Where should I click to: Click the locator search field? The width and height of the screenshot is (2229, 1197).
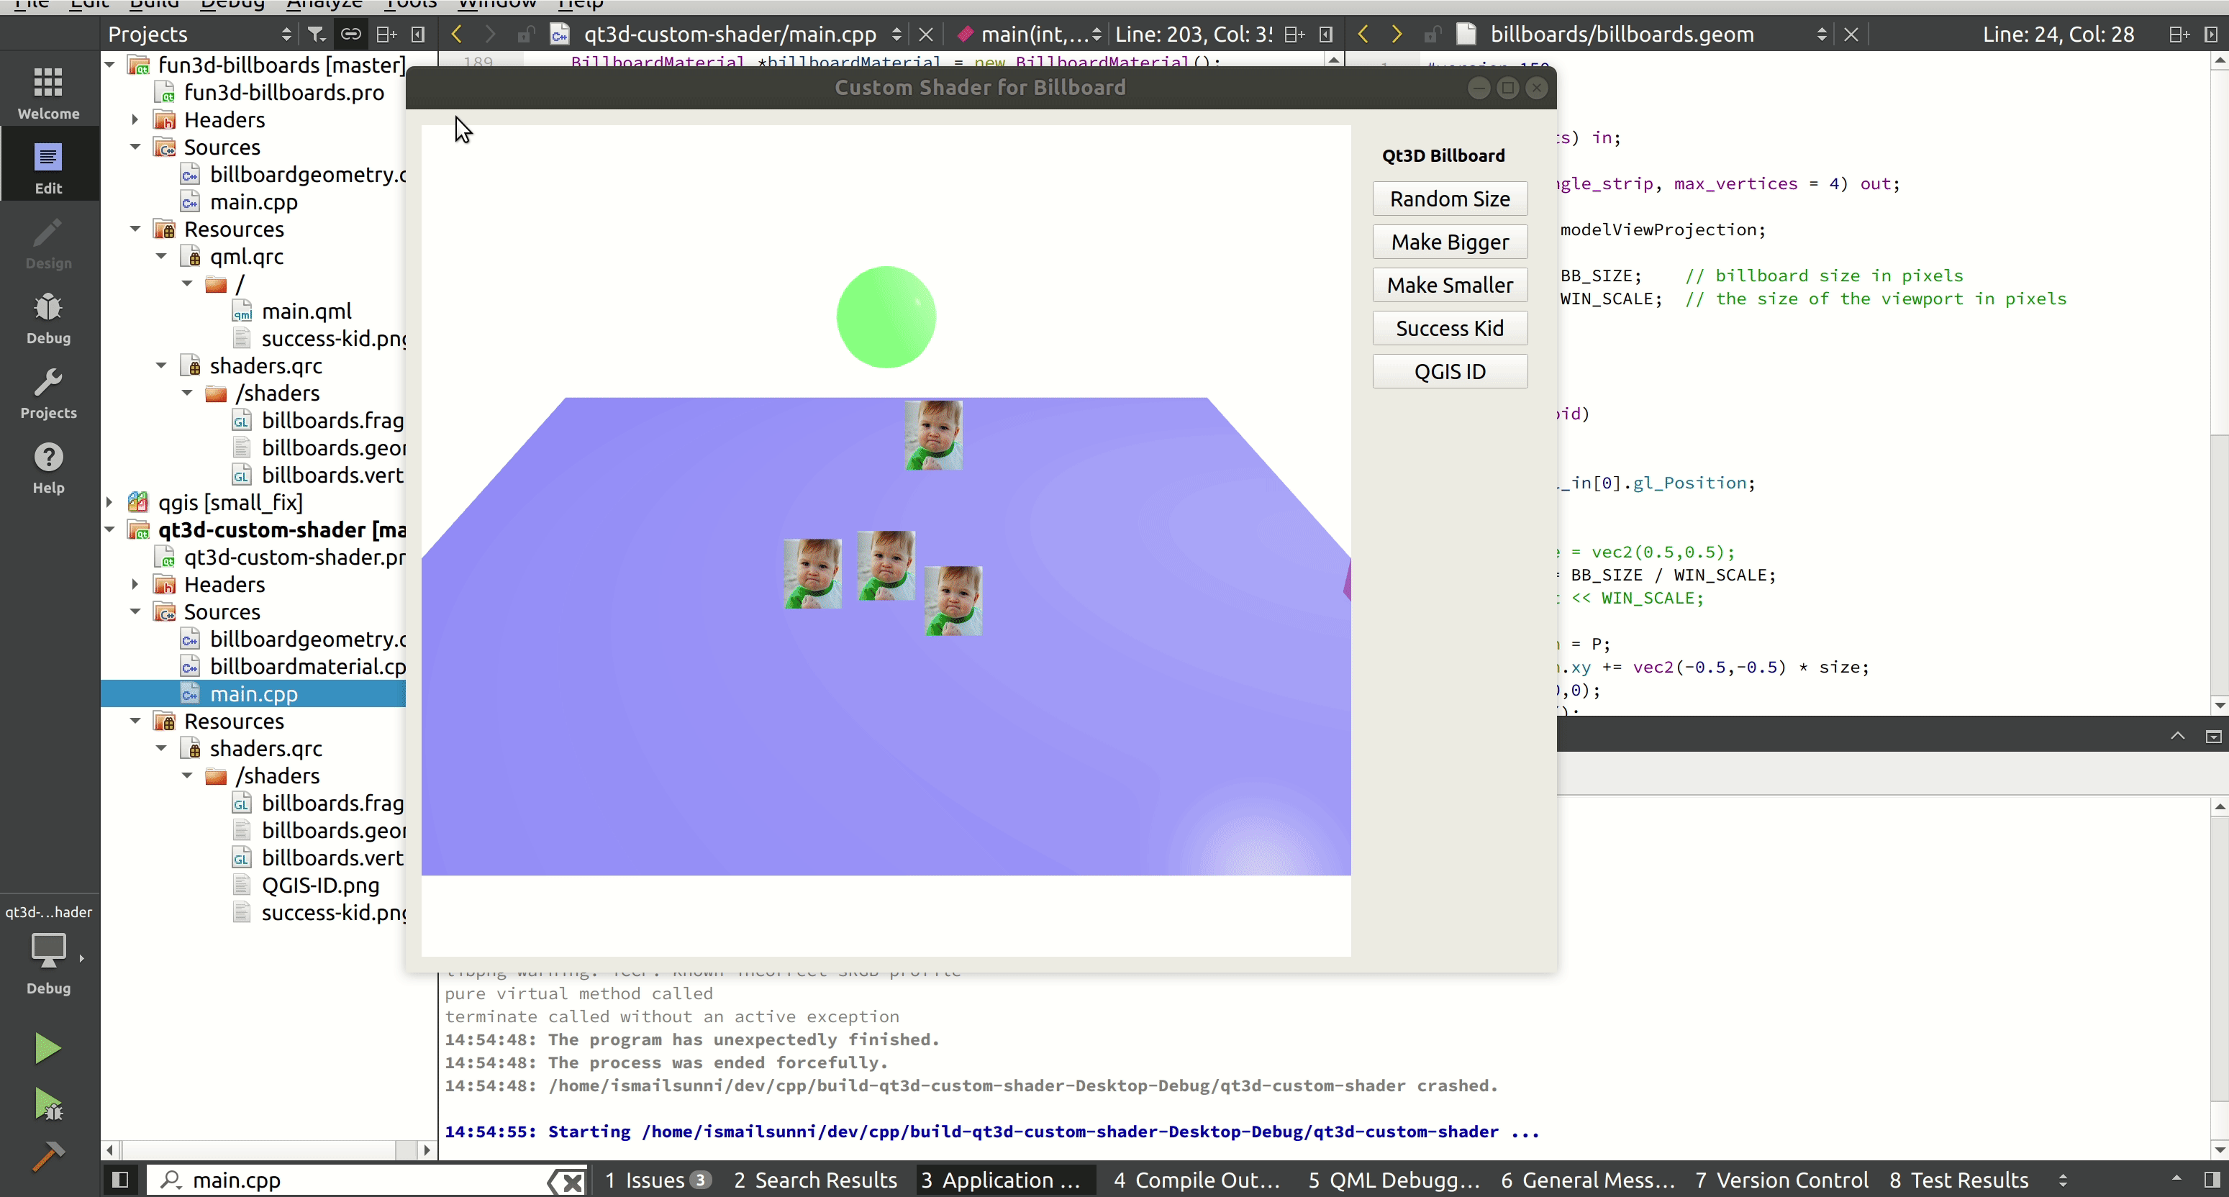[x=363, y=1180]
